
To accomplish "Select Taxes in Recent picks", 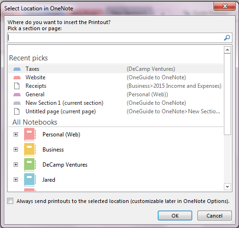I will pos(116,69).
